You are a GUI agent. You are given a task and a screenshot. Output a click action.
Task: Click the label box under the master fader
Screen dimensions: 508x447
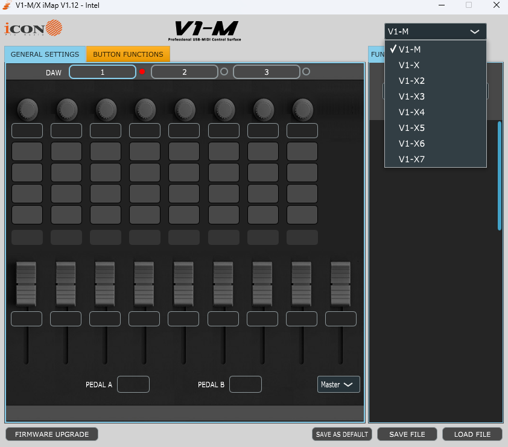coord(341,319)
